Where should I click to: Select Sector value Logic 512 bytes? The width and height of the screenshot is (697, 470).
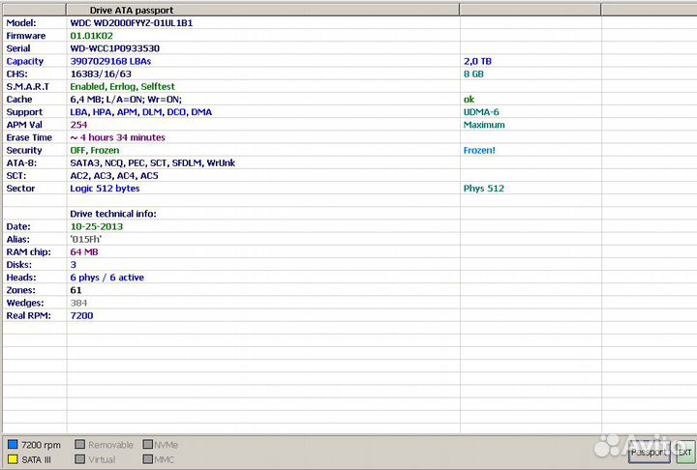point(105,189)
